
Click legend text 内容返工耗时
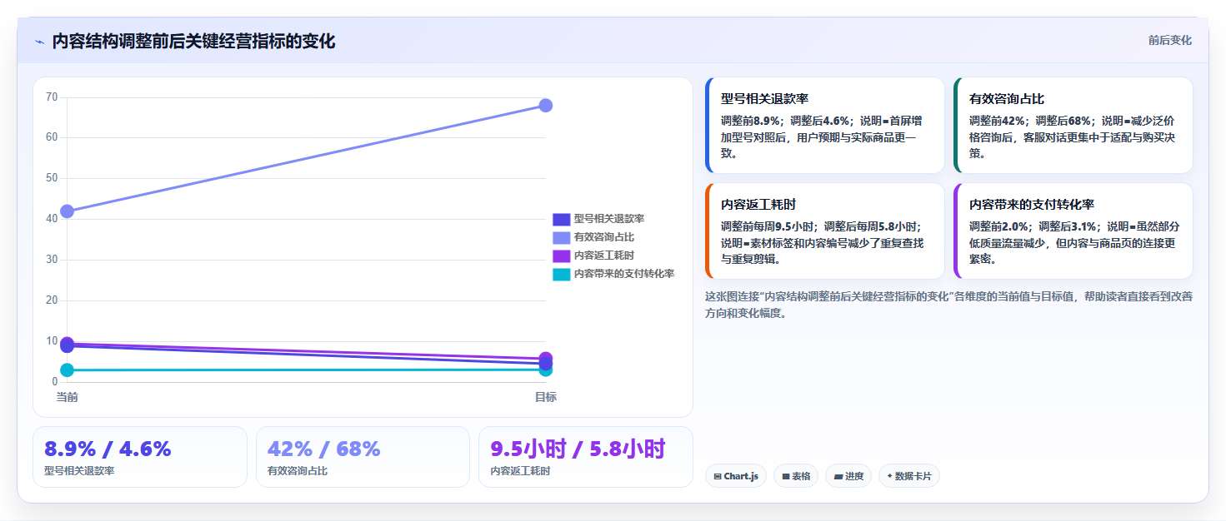coord(603,256)
